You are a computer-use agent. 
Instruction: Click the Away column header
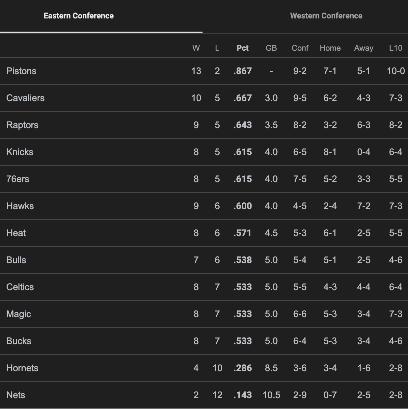pos(364,48)
